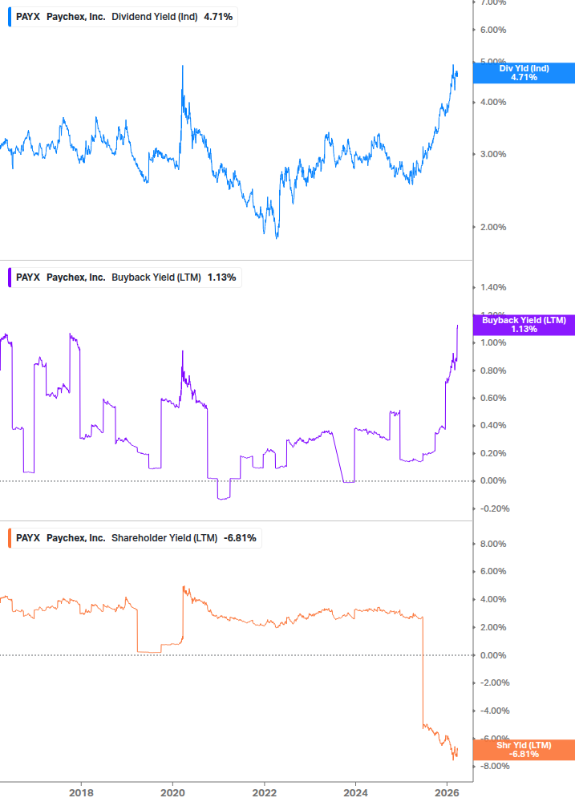Screen dimensions: 575x806
Task: Click the 2022 label on time axis
Action: [264, 792]
